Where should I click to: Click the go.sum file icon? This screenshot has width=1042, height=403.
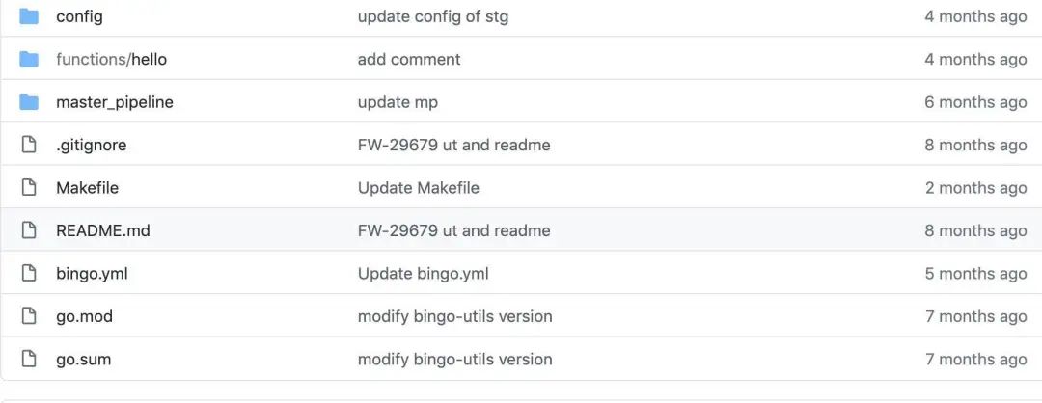click(29, 360)
